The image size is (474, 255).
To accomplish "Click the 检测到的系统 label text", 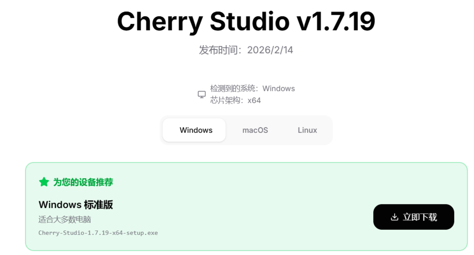I will click(233, 89).
